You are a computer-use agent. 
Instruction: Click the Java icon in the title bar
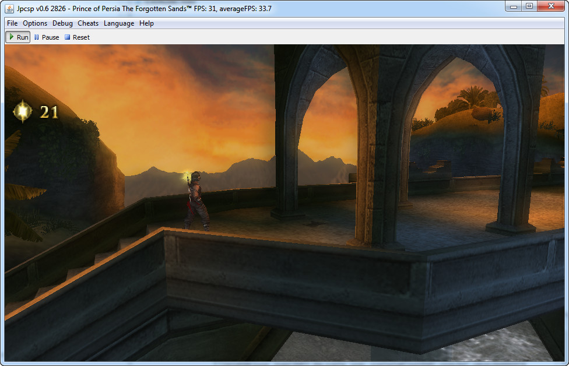[9, 8]
